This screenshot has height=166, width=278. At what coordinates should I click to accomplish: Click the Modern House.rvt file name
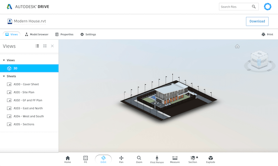point(30,21)
